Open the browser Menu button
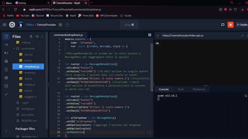Screen dimensions: 248x139 7,3
